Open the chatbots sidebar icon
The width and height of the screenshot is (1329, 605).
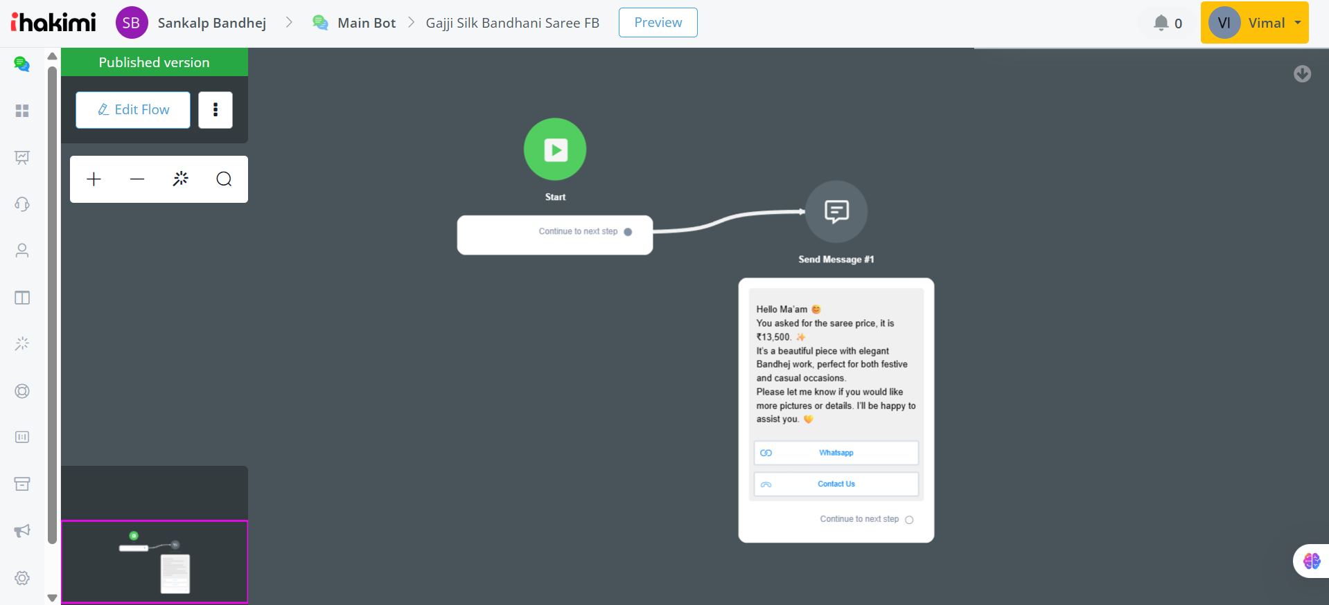(22, 64)
